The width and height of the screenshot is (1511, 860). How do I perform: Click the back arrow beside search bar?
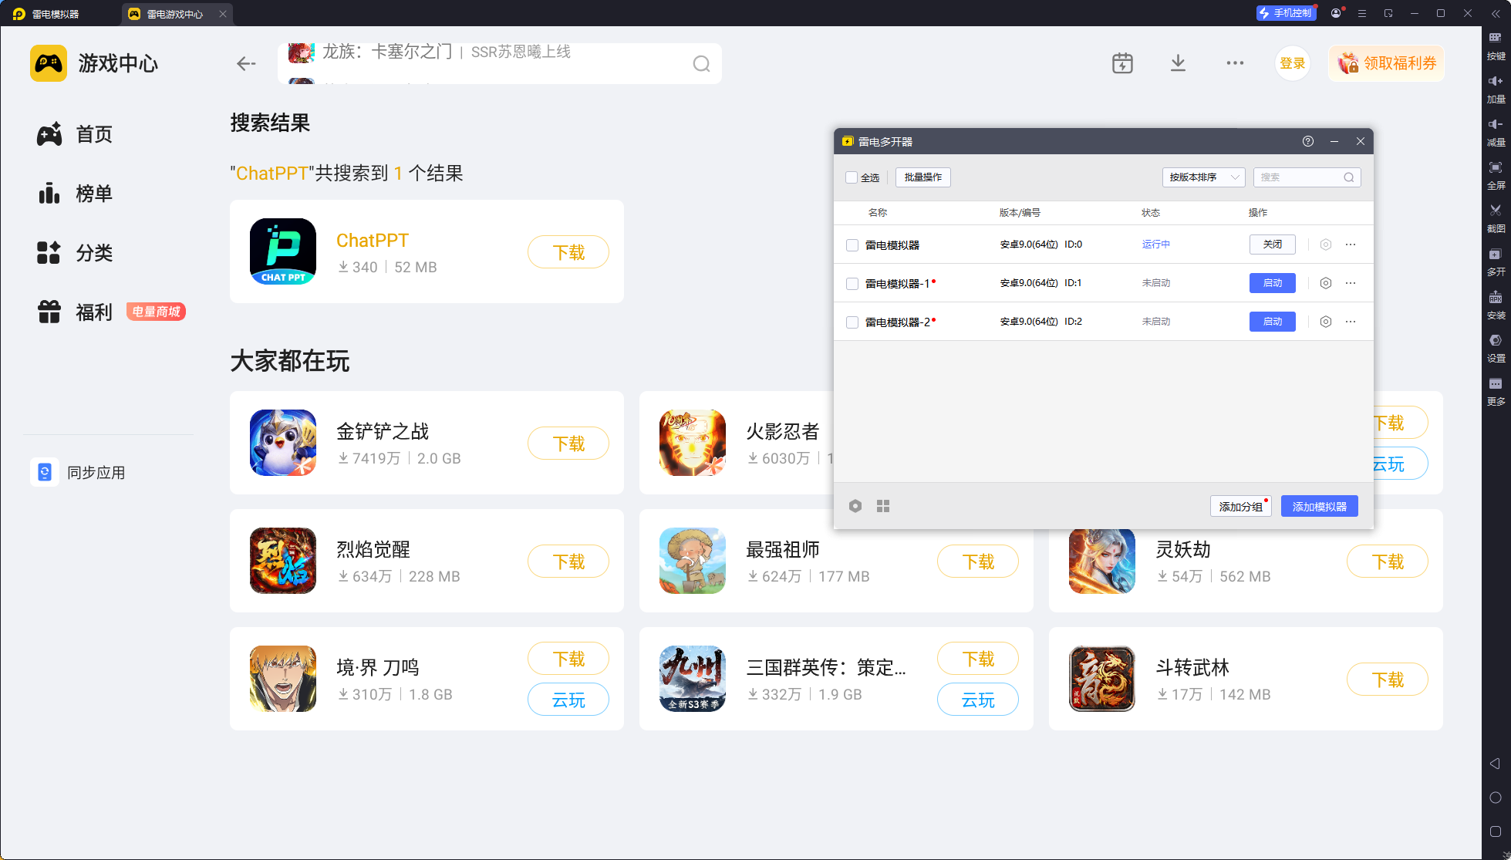point(246,63)
